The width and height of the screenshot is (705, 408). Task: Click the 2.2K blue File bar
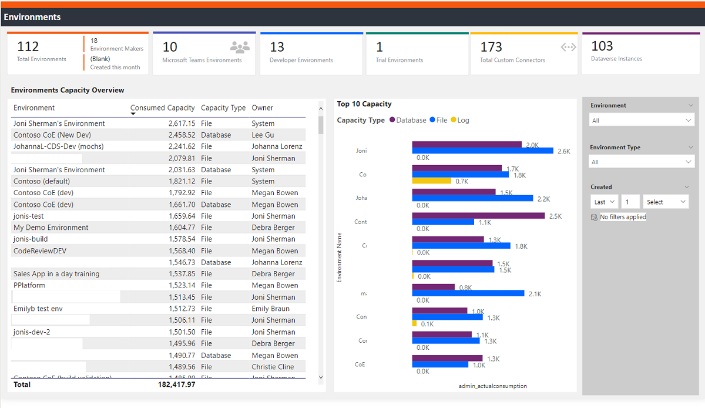pos(473,199)
